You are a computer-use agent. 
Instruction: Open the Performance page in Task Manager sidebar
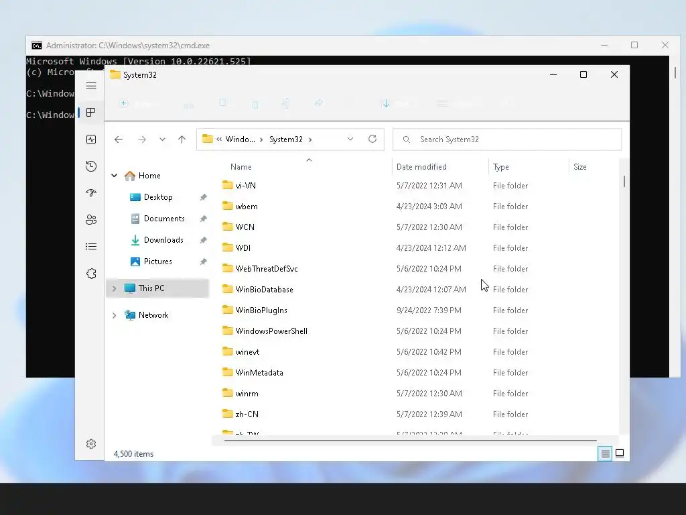(x=91, y=139)
